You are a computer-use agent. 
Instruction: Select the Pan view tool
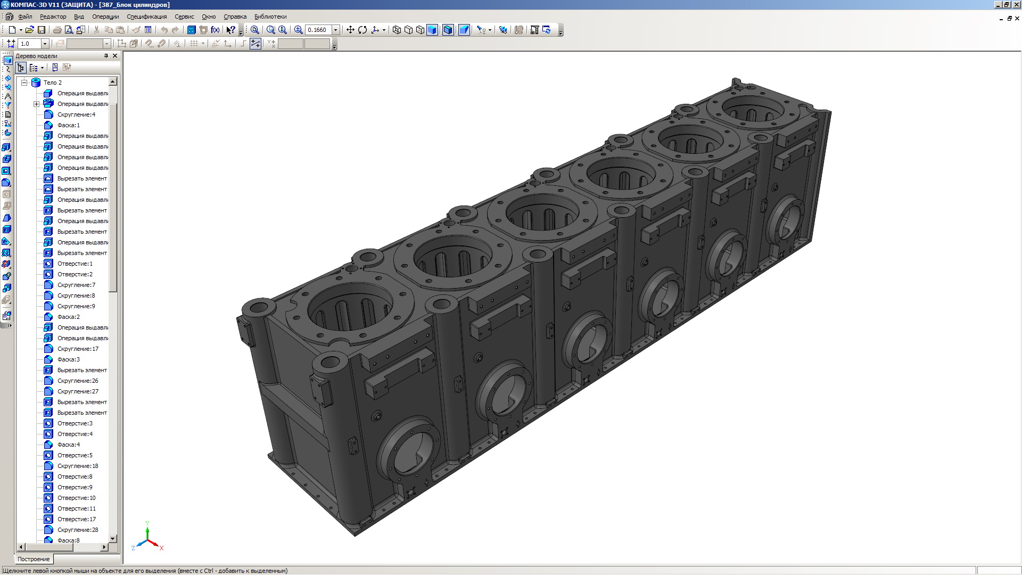click(350, 30)
